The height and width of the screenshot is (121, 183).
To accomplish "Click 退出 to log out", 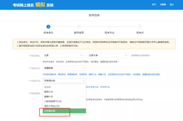I will (x=172, y=5).
